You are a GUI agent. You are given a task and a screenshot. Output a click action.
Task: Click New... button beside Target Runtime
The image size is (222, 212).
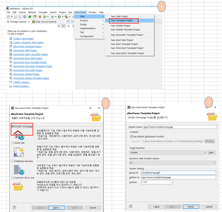click(x=212, y=153)
